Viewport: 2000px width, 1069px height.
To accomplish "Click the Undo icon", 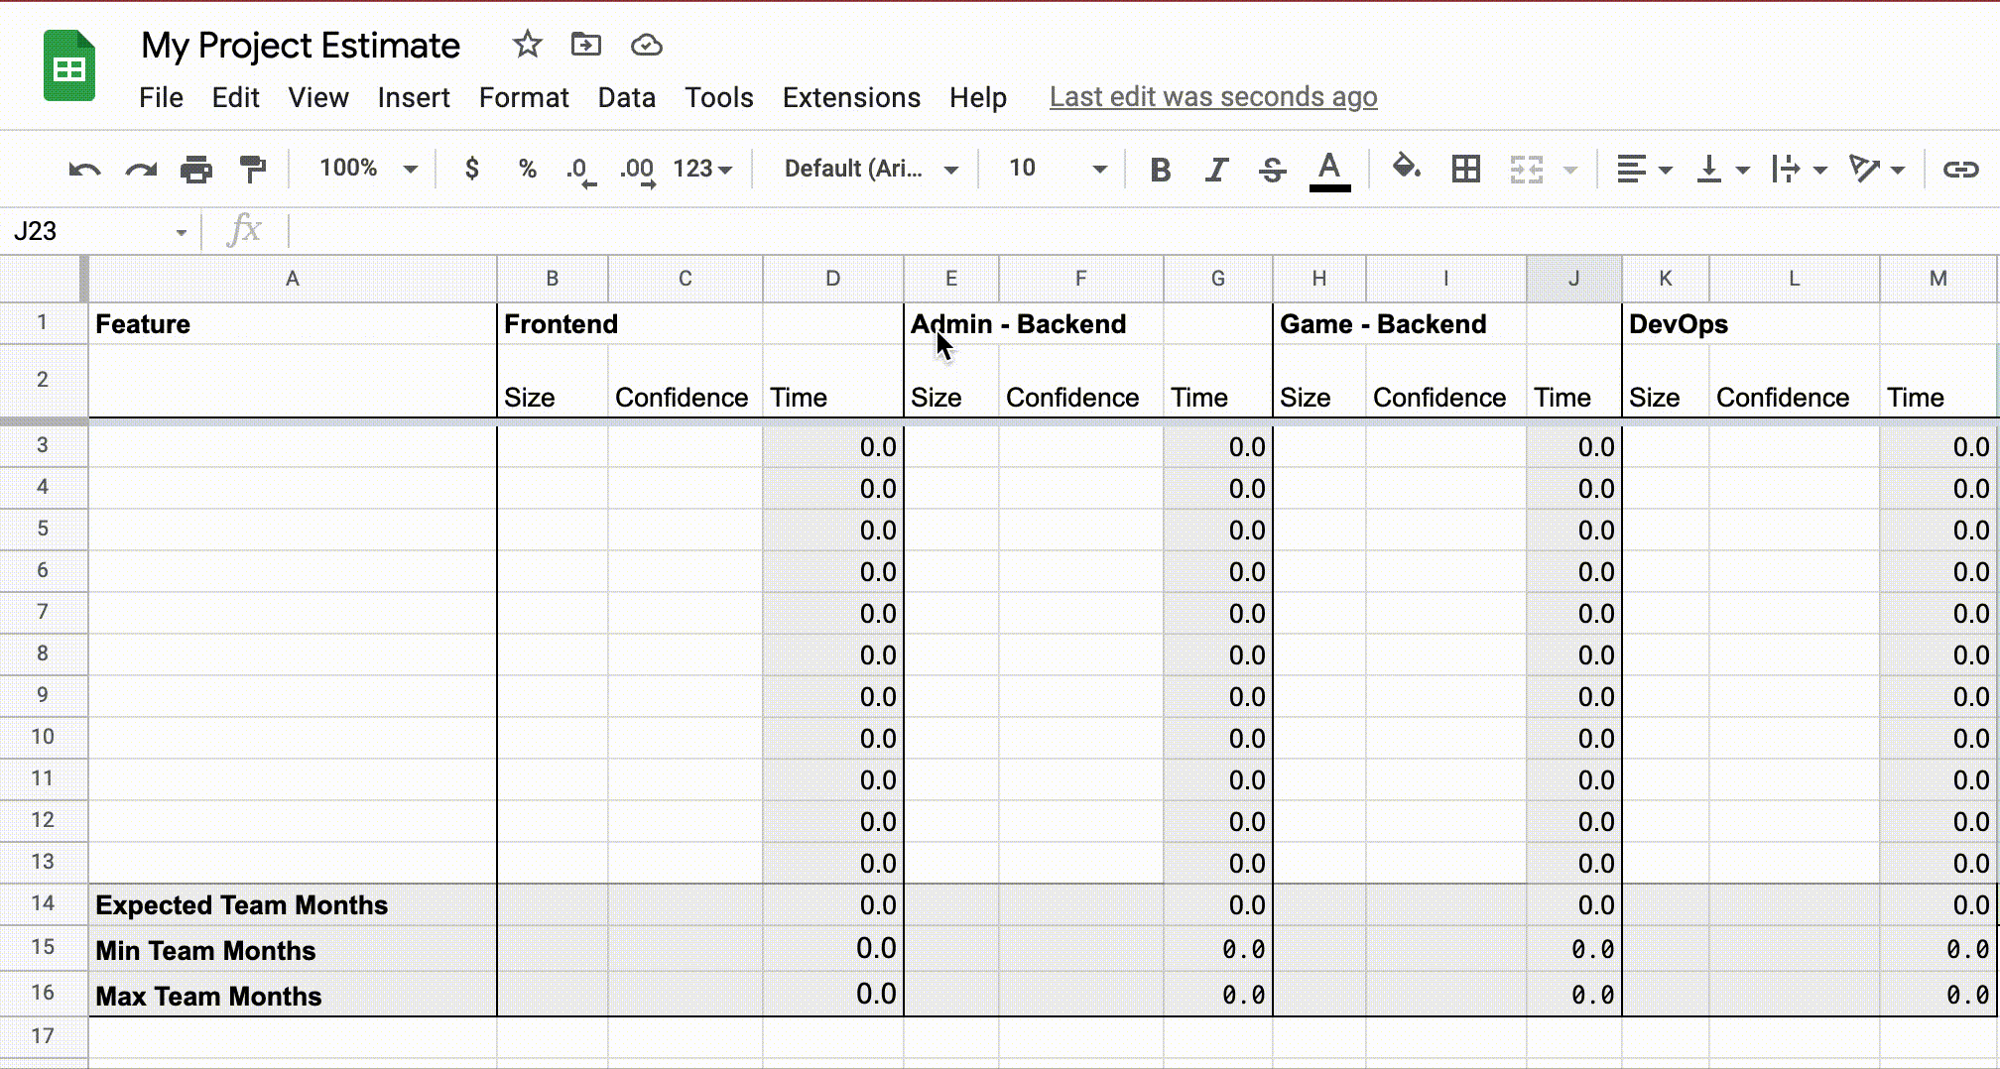I will [84, 170].
